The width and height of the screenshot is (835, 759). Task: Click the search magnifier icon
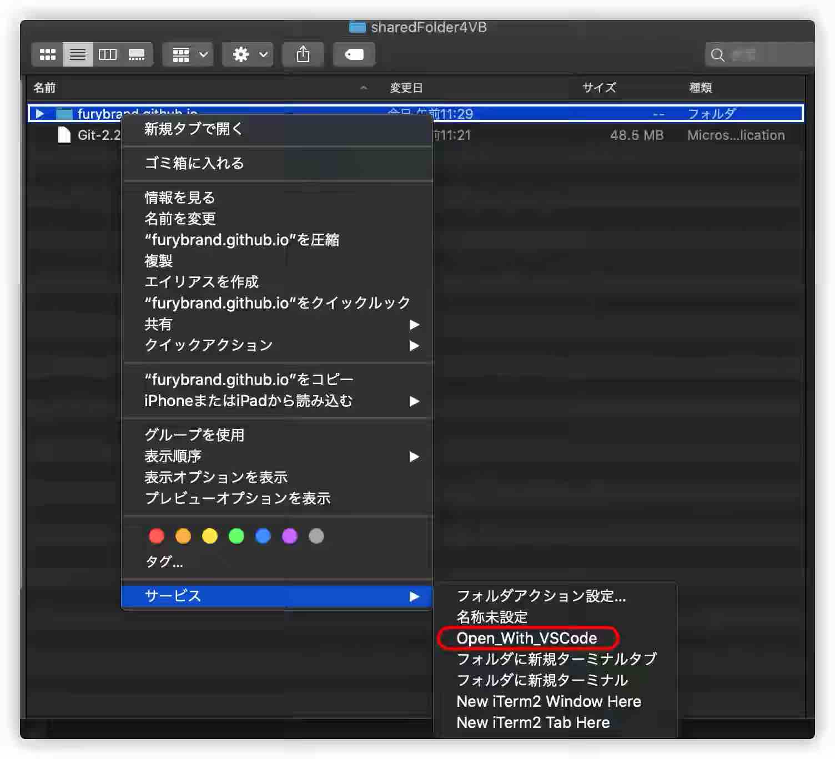pos(717,55)
